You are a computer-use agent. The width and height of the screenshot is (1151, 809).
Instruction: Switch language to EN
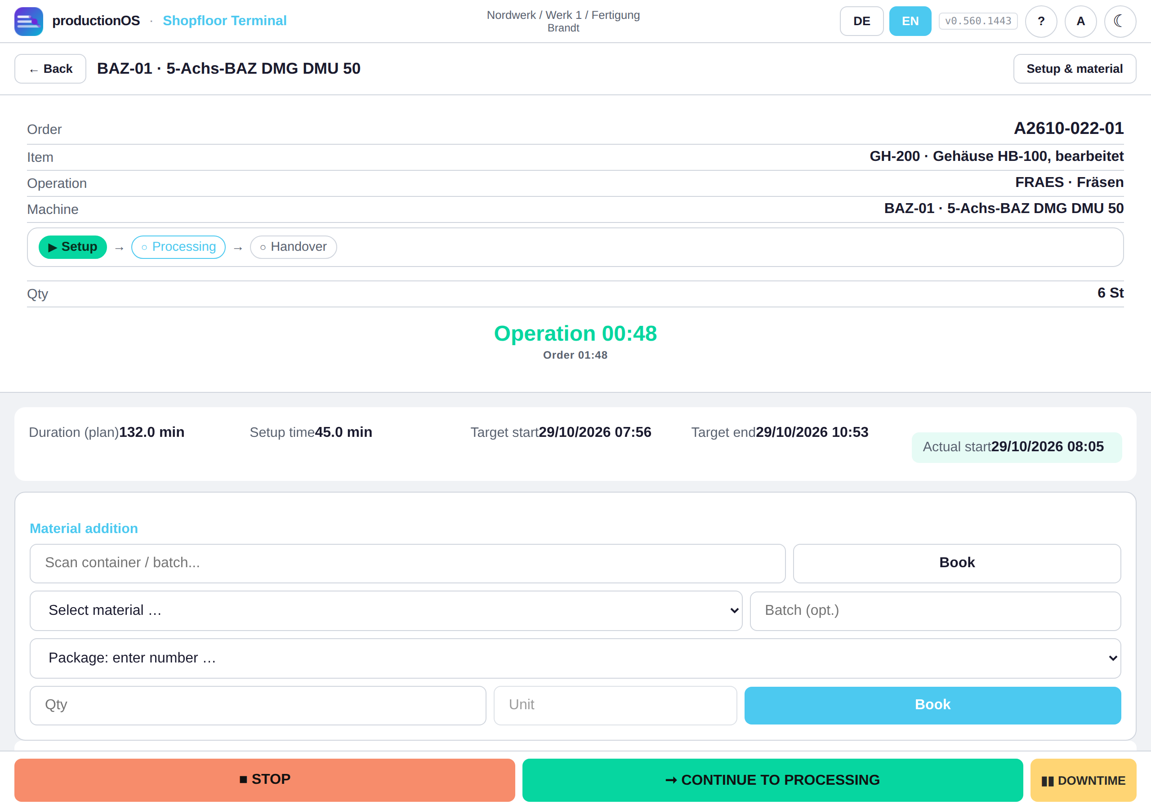[910, 21]
